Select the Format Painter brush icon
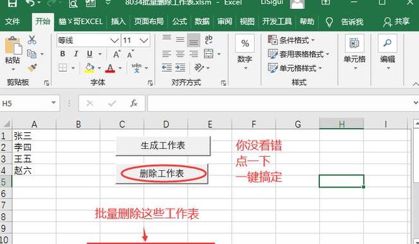 click(x=32, y=67)
